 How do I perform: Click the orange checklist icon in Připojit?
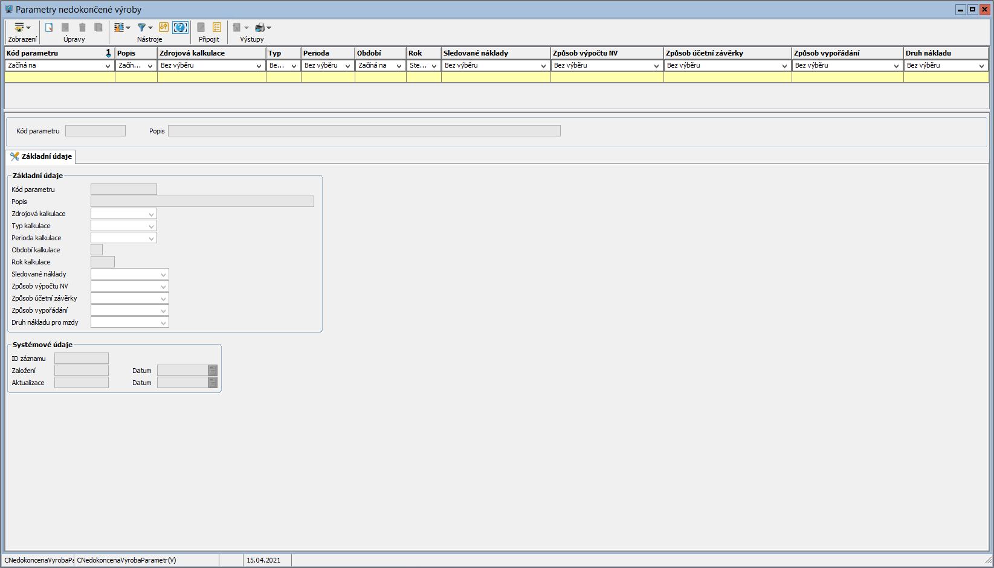[217, 28]
